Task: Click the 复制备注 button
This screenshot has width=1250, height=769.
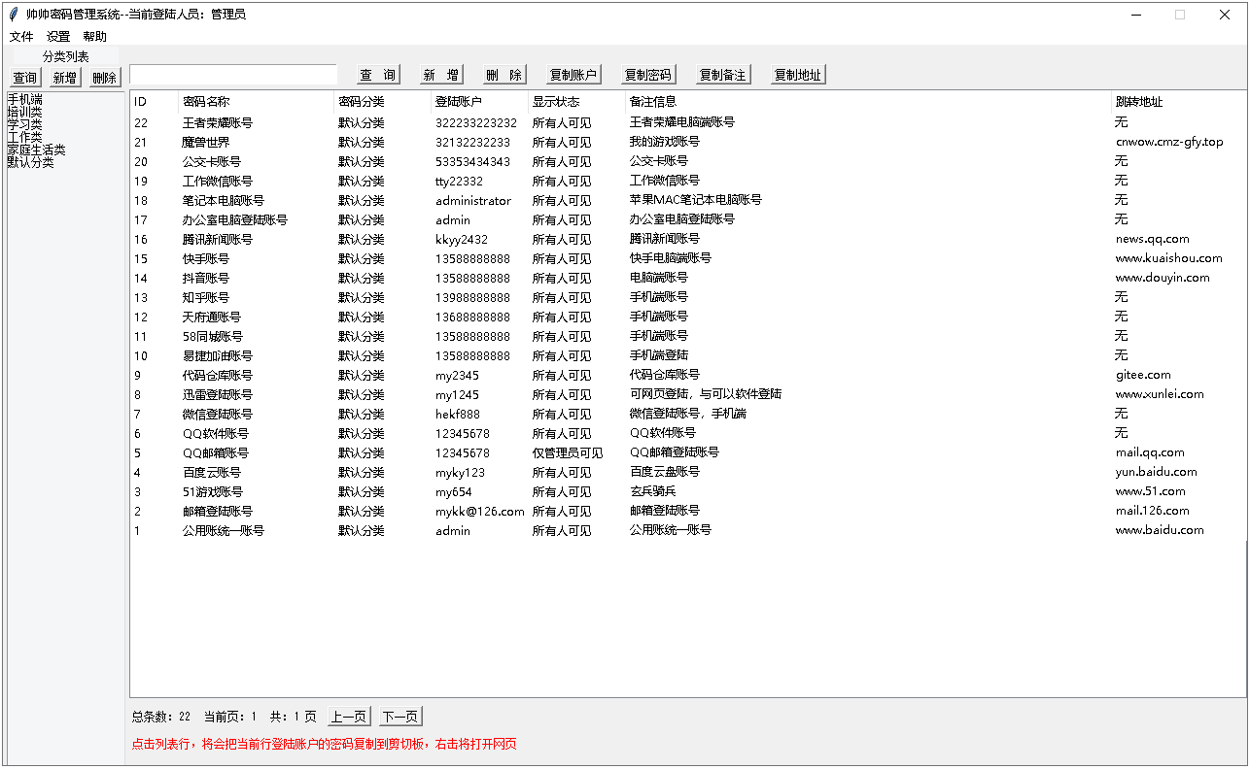Action: coord(723,75)
